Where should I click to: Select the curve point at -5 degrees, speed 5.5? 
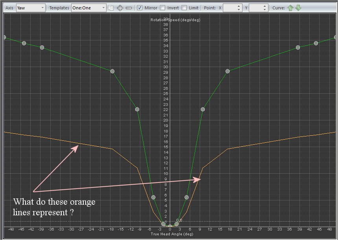pyautogui.click(x=153, y=197)
